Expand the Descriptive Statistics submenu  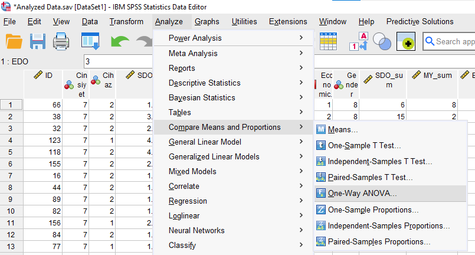(x=204, y=83)
